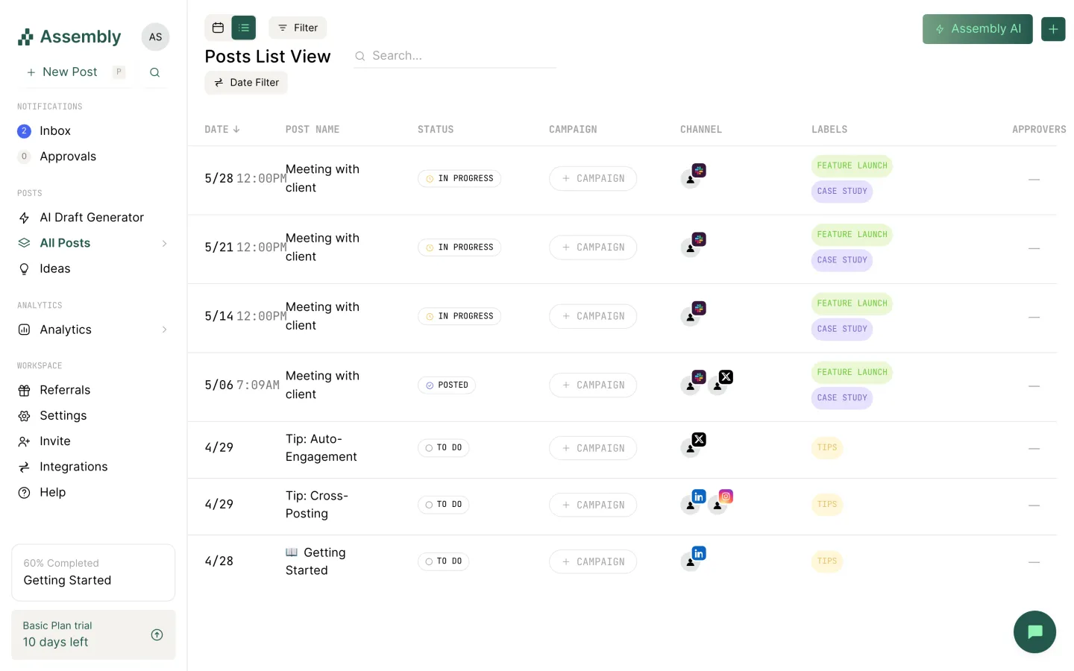Toggle TO DO status on Tip: Cross-Posting
Image resolution: width=1074 pixels, height=671 pixels.
pos(443,505)
